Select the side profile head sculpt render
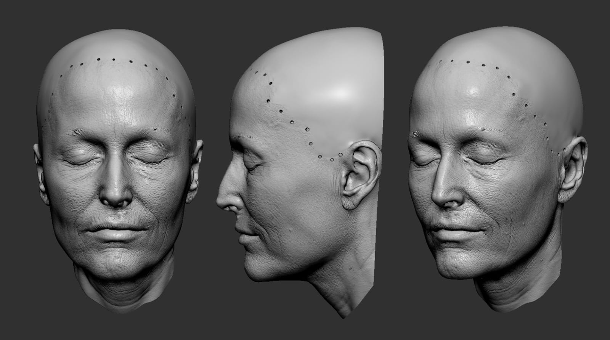This screenshot has width=610, height=340. (299, 172)
